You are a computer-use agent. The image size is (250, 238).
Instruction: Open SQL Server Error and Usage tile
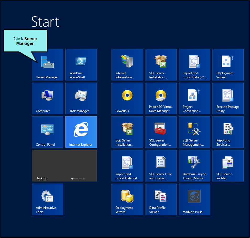pos(161,166)
